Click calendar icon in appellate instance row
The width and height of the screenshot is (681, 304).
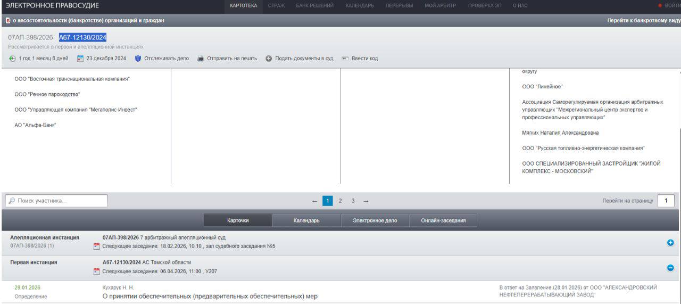(96, 247)
